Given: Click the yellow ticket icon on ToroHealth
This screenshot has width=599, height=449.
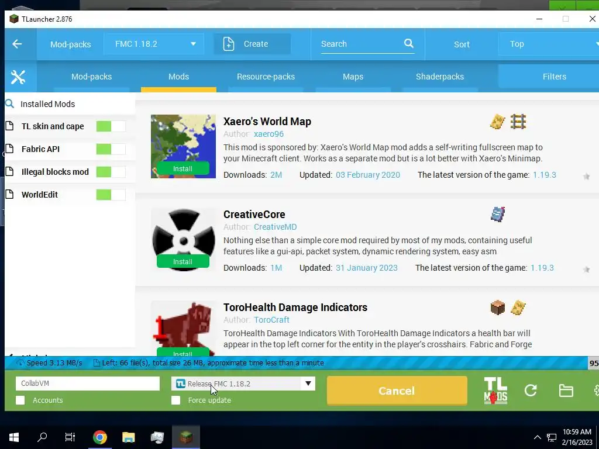Looking at the screenshot, I should tap(518, 308).
